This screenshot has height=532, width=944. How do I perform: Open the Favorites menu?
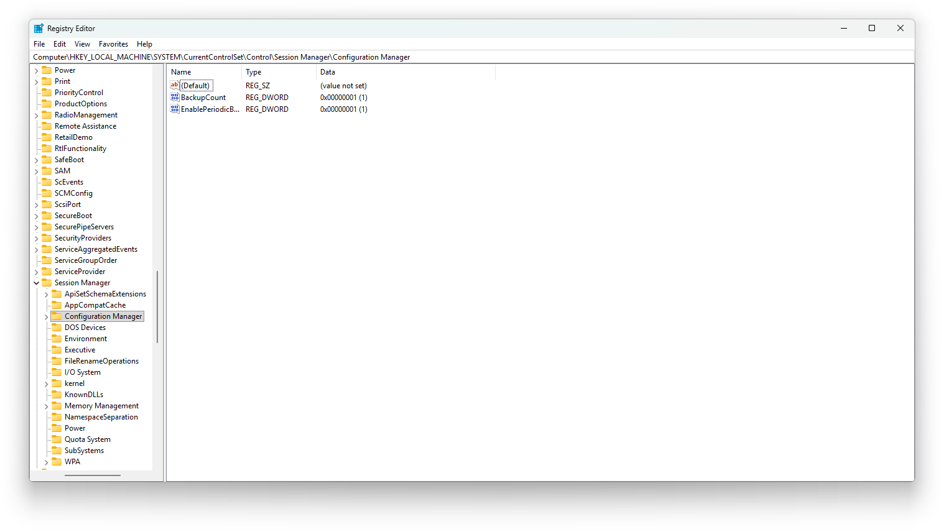point(113,44)
